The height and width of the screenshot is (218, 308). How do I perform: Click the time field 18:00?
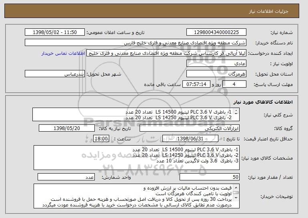click(x=101, y=139)
